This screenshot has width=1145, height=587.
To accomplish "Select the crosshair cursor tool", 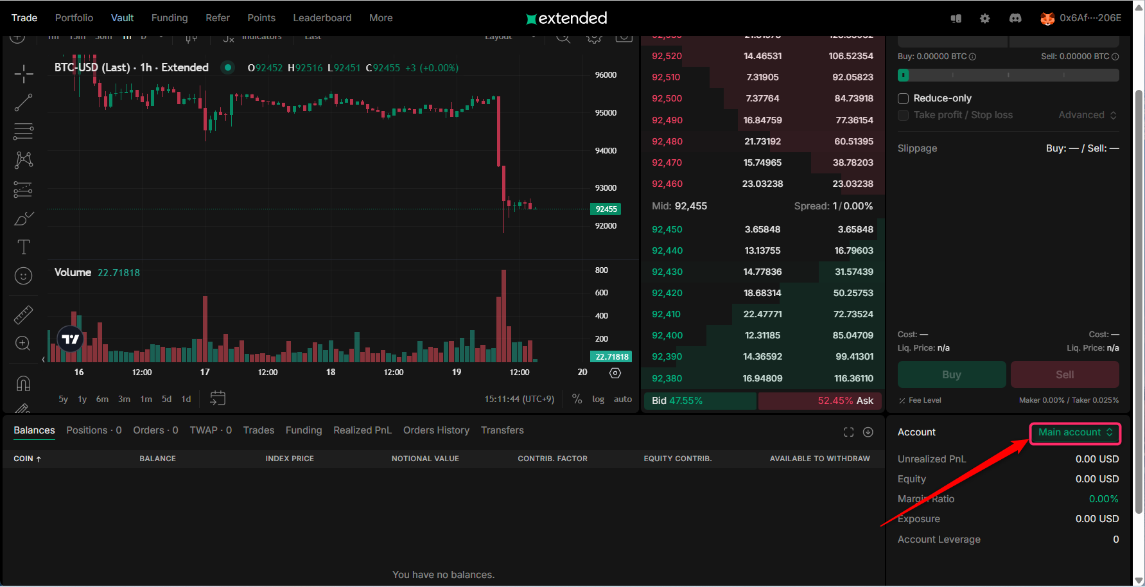I will click(24, 74).
